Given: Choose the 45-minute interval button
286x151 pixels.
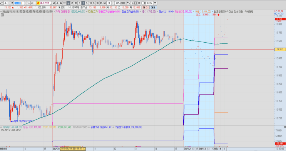Looking at the screenshot, I should tap(101, 3).
